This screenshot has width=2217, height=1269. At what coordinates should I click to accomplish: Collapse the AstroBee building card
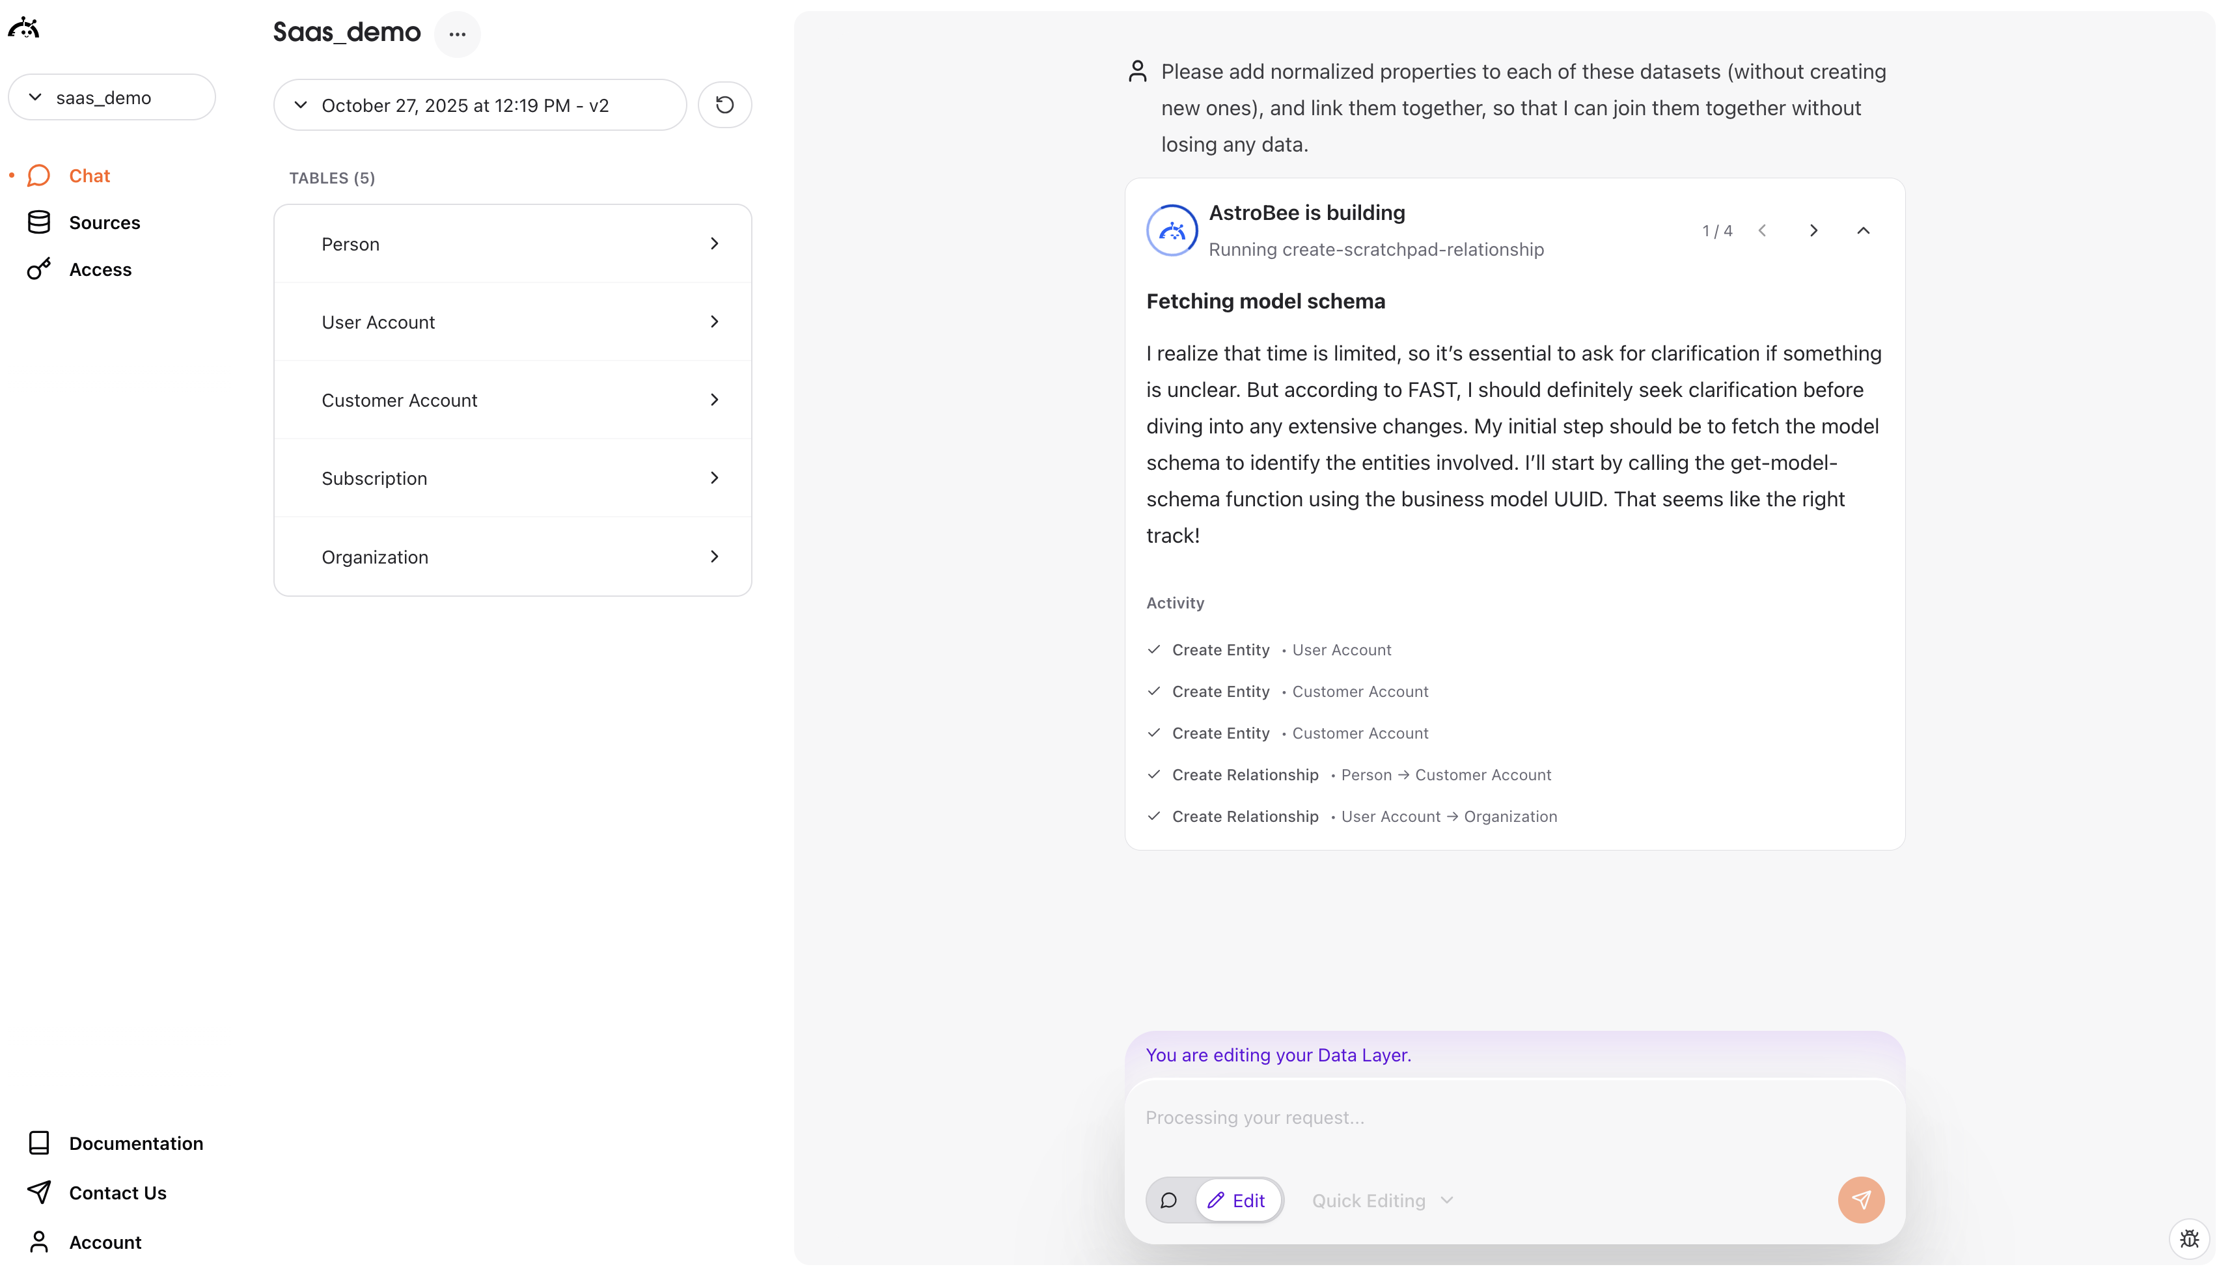[x=1863, y=230]
